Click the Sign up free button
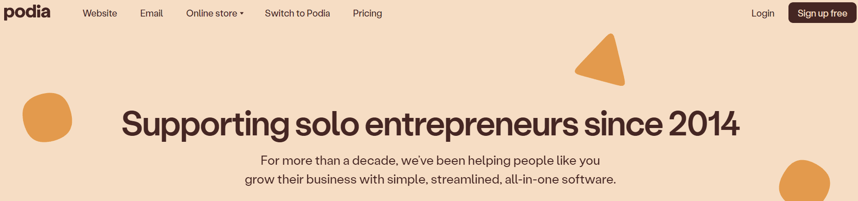Viewport: 858px width, 201px height. pyautogui.click(x=823, y=13)
